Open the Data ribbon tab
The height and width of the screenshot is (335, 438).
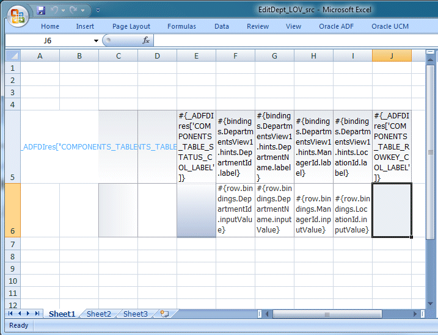click(x=222, y=26)
